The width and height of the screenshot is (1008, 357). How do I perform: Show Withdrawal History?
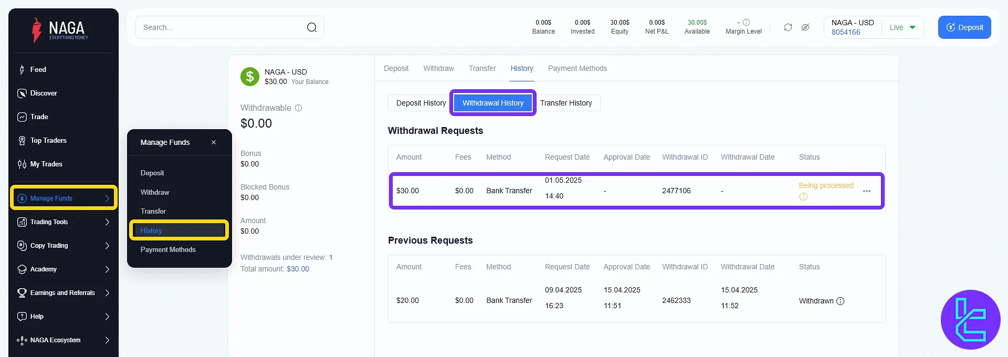[x=493, y=103]
